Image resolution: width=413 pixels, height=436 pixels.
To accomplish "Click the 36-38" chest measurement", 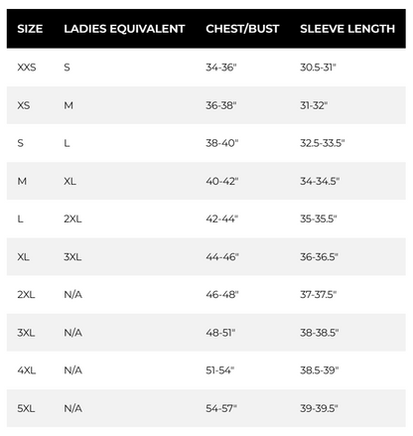I will click(221, 105).
